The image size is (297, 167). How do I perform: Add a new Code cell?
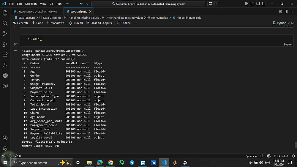[x=37, y=23]
